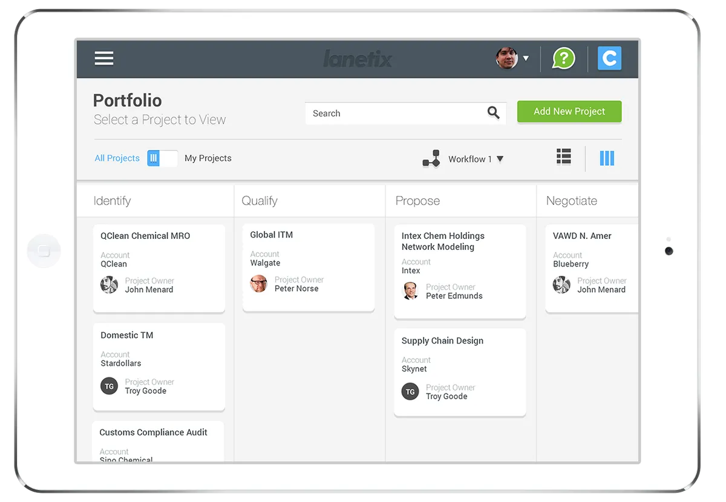The image size is (726, 502).
Task: Click the Workflow 1 label
Action: [x=470, y=159]
